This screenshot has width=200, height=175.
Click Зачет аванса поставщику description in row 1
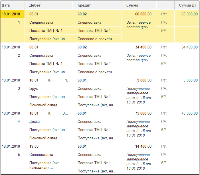click(139, 25)
